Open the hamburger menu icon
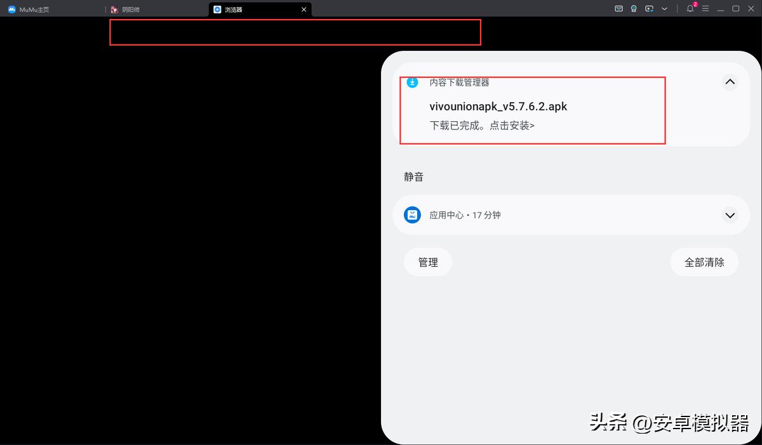Image resolution: width=762 pixels, height=445 pixels. 705,9
